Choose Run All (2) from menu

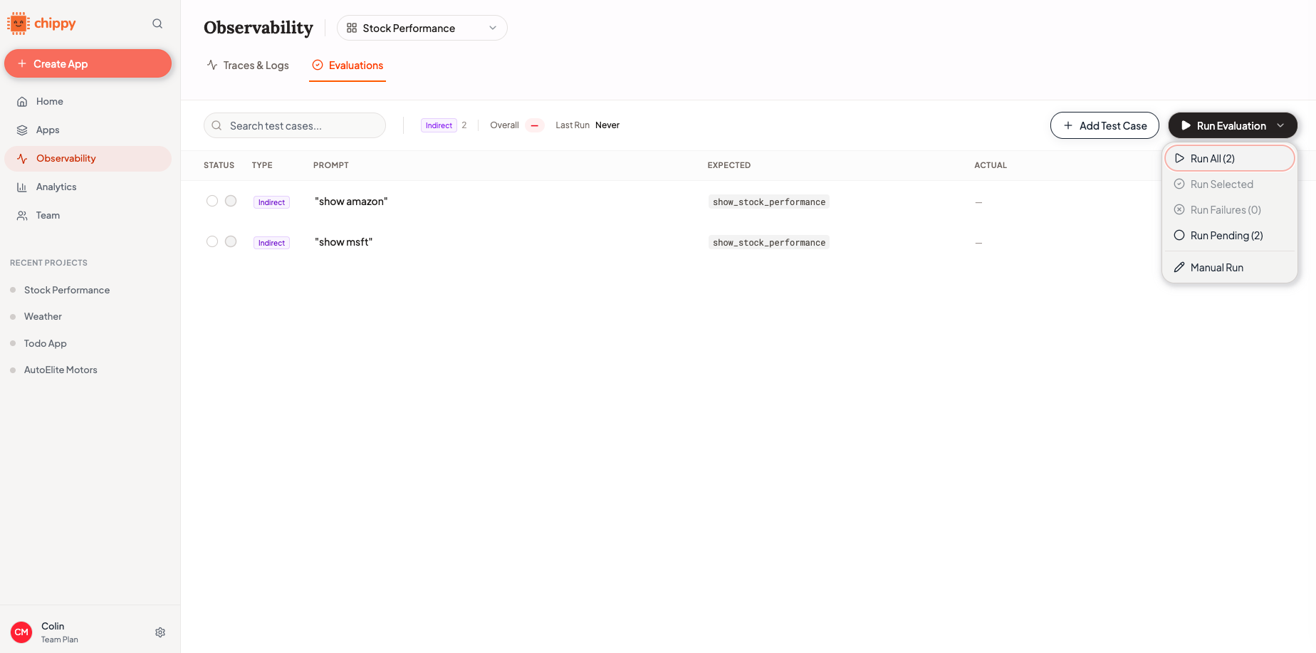(x=1230, y=159)
